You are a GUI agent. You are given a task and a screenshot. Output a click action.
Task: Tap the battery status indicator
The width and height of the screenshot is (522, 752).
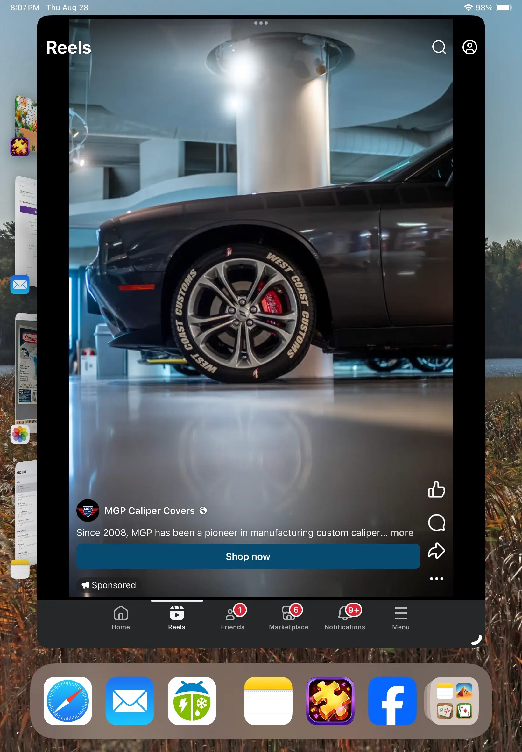tap(503, 8)
